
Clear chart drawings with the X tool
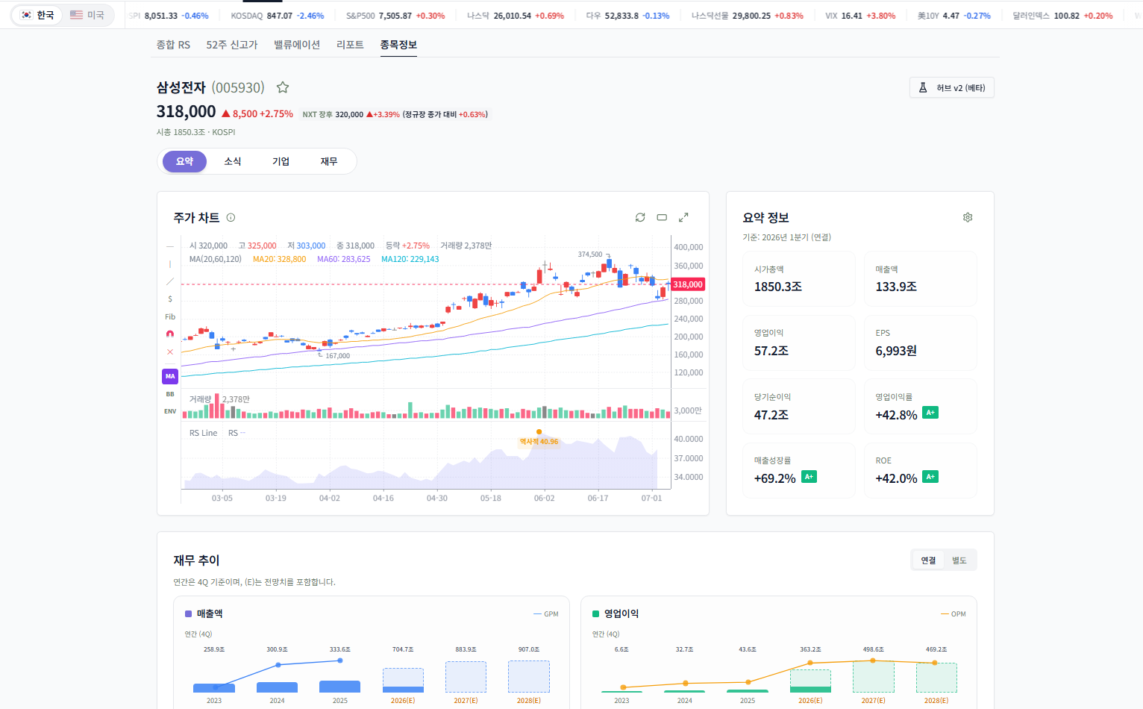point(170,352)
